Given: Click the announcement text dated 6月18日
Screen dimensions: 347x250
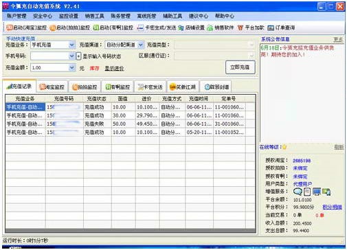Looking at the screenshot, I should [x=298, y=52].
